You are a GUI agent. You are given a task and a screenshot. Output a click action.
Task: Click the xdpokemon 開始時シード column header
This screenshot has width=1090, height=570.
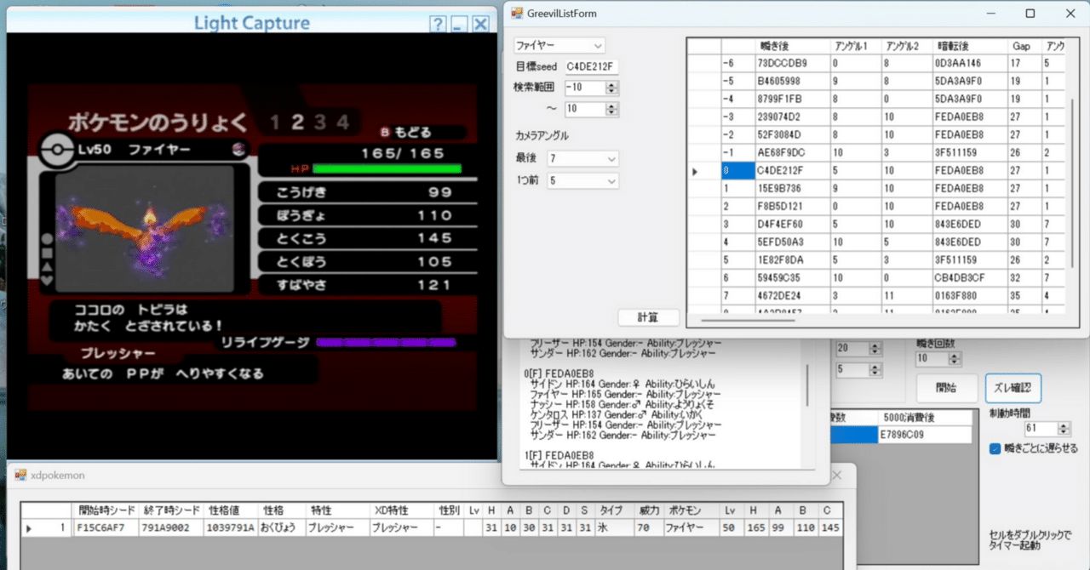point(106,510)
